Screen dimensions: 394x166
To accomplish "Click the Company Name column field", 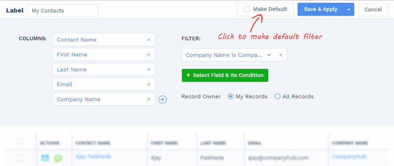I will tap(104, 99).
